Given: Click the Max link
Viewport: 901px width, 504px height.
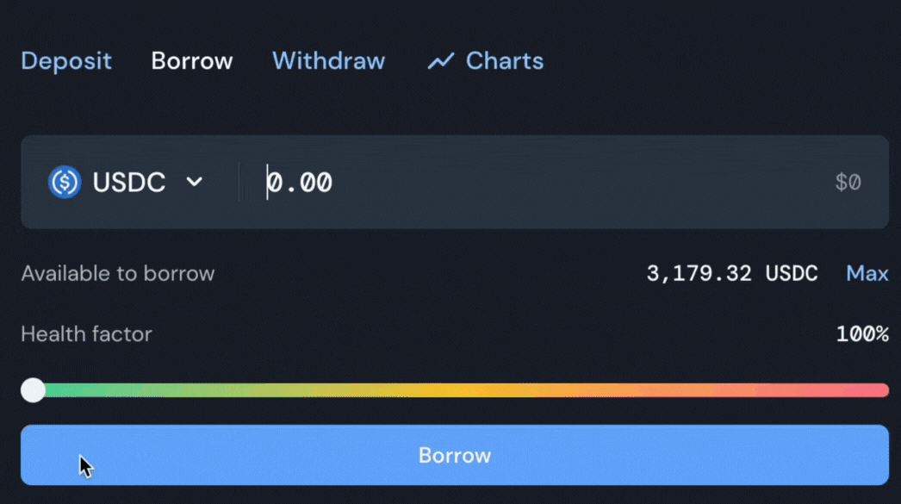Looking at the screenshot, I should coord(867,274).
